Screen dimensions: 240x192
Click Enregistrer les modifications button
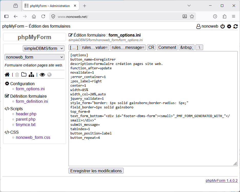[x=96, y=171]
